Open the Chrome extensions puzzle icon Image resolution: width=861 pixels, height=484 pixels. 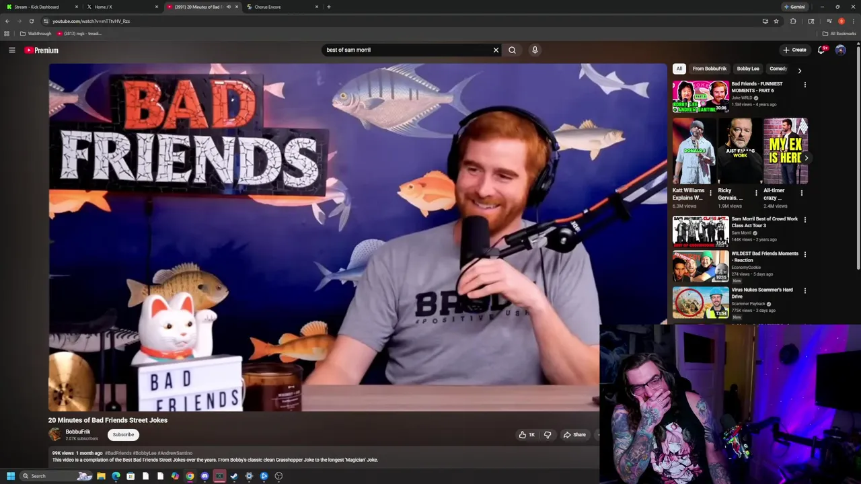click(x=793, y=21)
